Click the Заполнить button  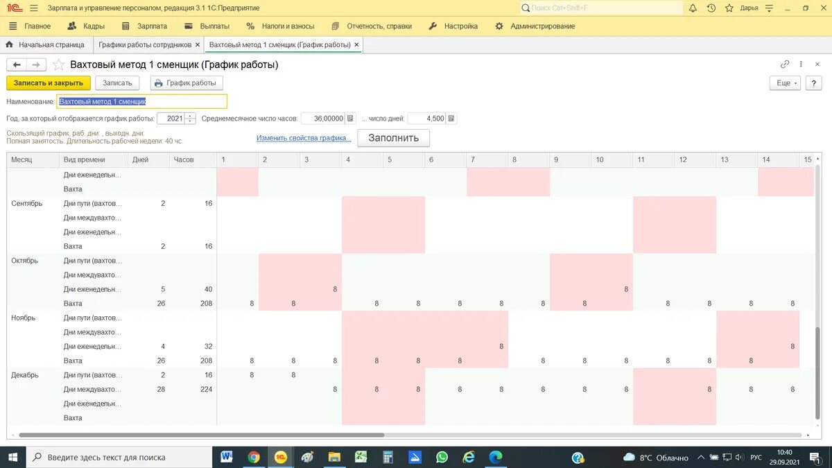click(x=393, y=137)
